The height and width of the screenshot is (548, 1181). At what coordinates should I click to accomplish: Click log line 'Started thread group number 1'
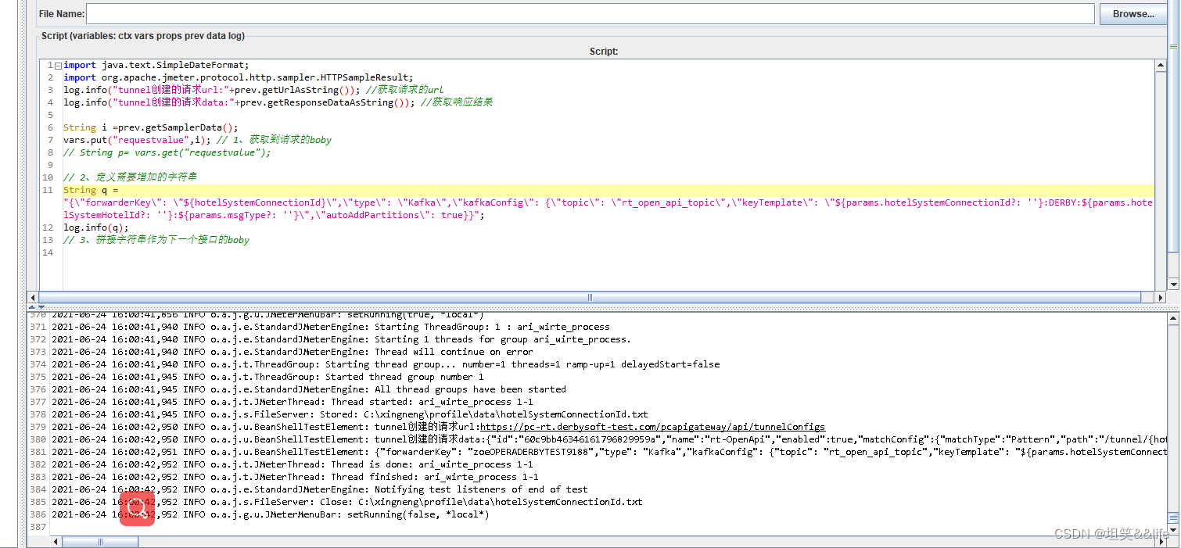coord(267,377)
